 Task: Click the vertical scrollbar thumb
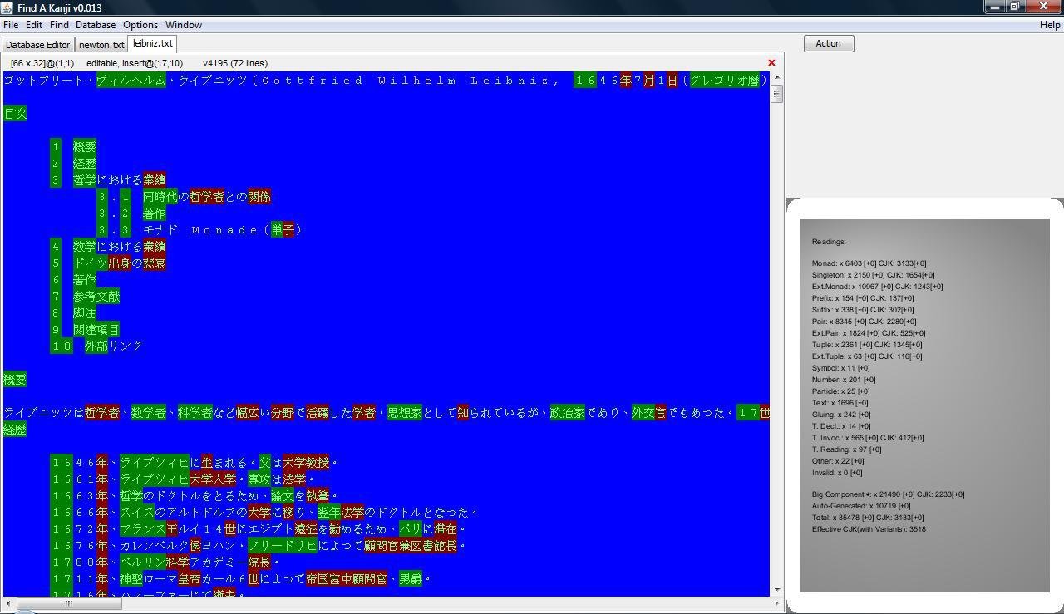click(x=776, y=94)
